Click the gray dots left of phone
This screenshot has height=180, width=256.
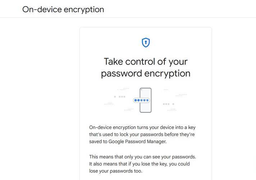point(120,96)
